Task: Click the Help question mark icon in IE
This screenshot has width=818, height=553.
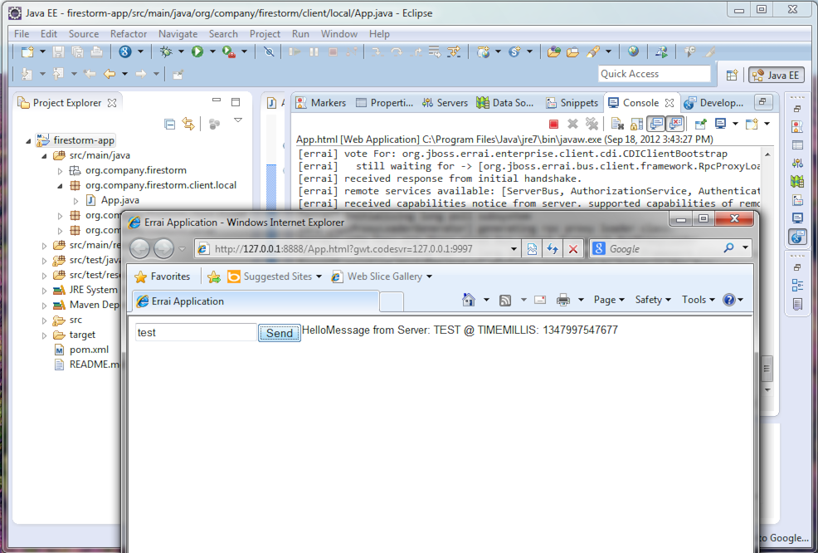Action: click(x=728, y=300)
